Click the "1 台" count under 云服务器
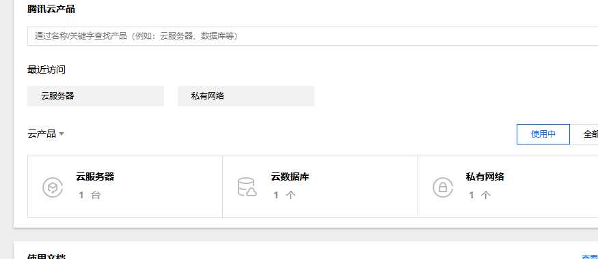 (x=90, y=195)
